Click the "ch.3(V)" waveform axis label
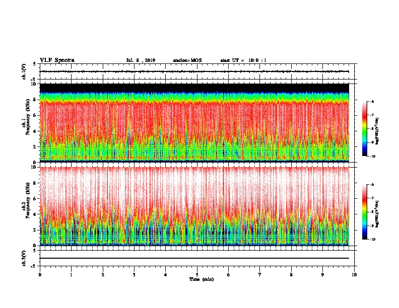 pyautogui.click(x=24, y=258)
